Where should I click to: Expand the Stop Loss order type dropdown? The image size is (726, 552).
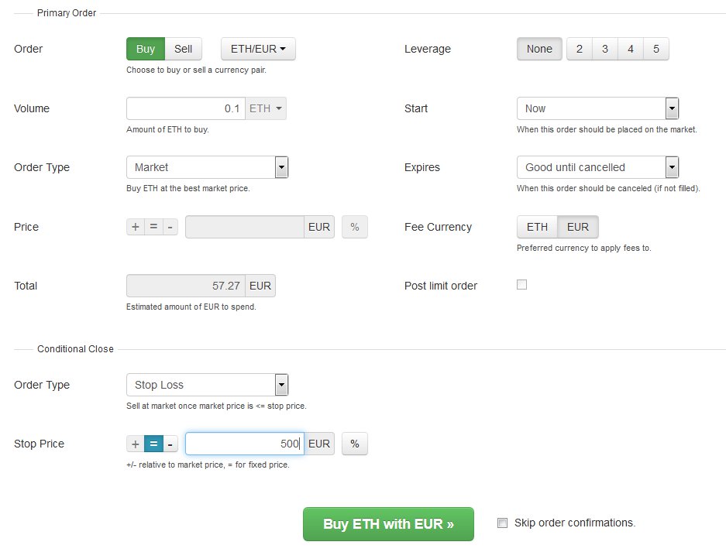(207, 385)
